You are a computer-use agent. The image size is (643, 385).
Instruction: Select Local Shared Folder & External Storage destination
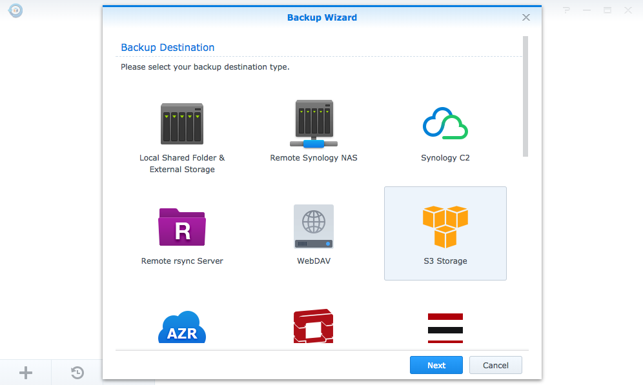(182, 124)
